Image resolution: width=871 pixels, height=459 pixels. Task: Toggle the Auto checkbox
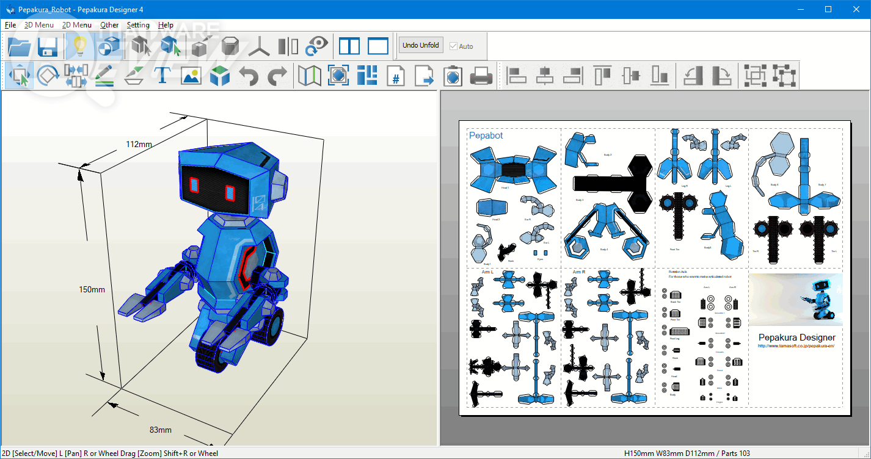click(x=453, y=46)
